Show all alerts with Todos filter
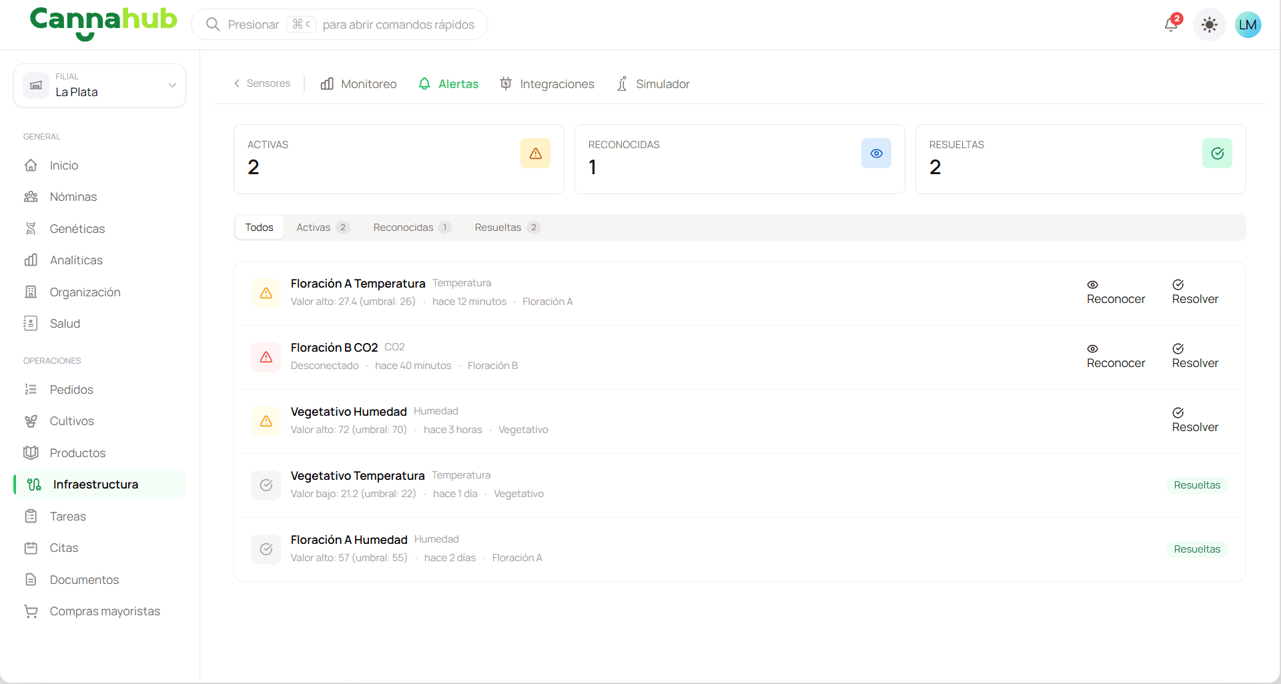The width and height of the screenshot is (1281, 684). 259,228
